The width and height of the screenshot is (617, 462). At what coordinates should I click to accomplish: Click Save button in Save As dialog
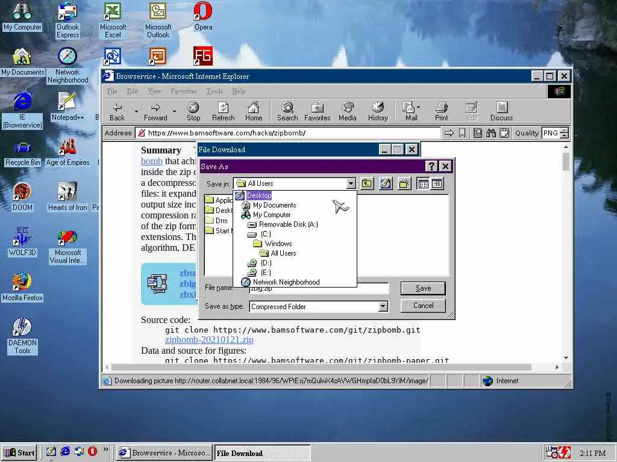[423, 288]
